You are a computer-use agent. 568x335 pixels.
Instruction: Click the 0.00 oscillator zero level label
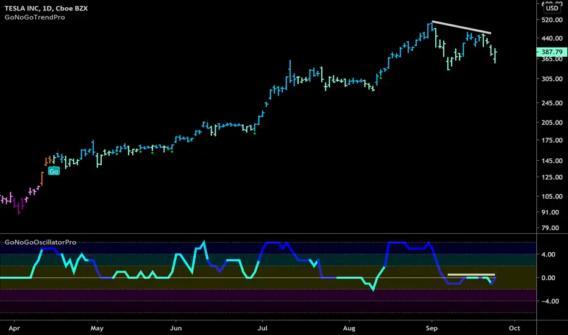click(548, 278)
